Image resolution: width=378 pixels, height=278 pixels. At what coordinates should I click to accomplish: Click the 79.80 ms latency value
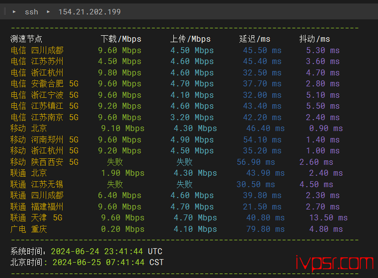(265, 229)
